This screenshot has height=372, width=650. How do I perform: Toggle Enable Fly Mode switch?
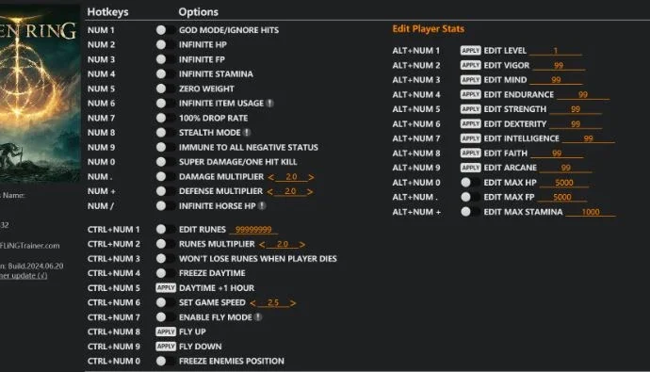(166, 317)
